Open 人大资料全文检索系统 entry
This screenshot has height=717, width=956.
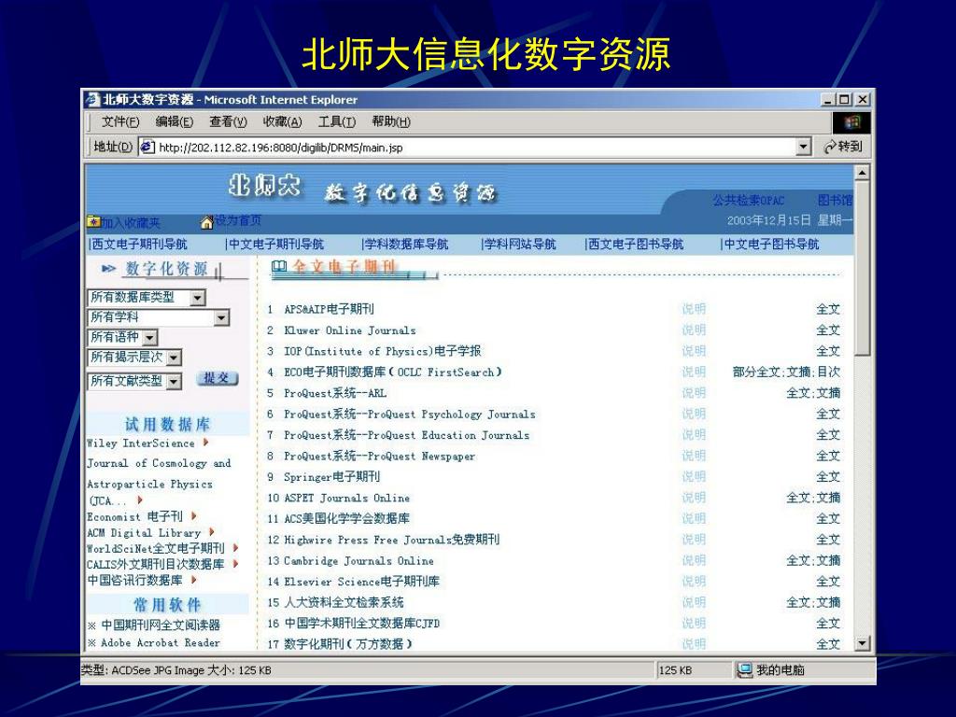point(344,602)
